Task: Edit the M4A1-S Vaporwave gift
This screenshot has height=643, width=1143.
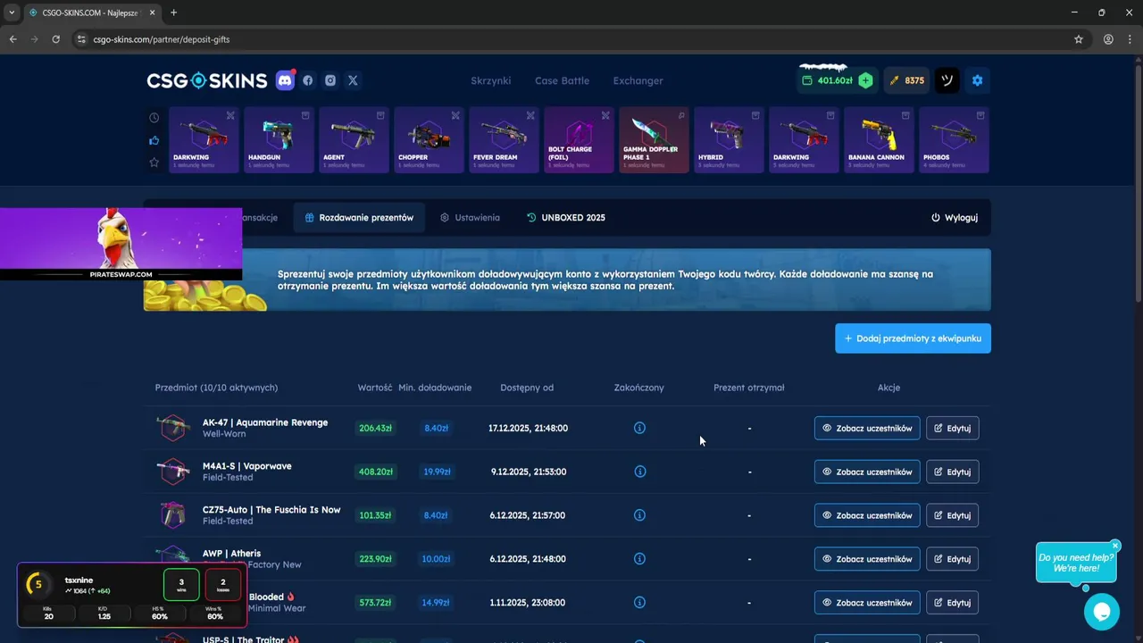Action: point(952,472)
